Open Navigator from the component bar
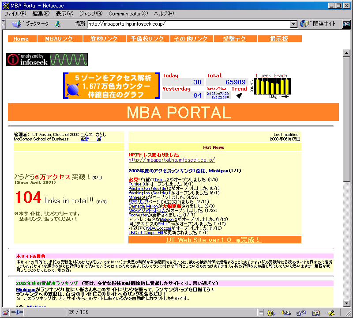 click(x=271, y=313)
